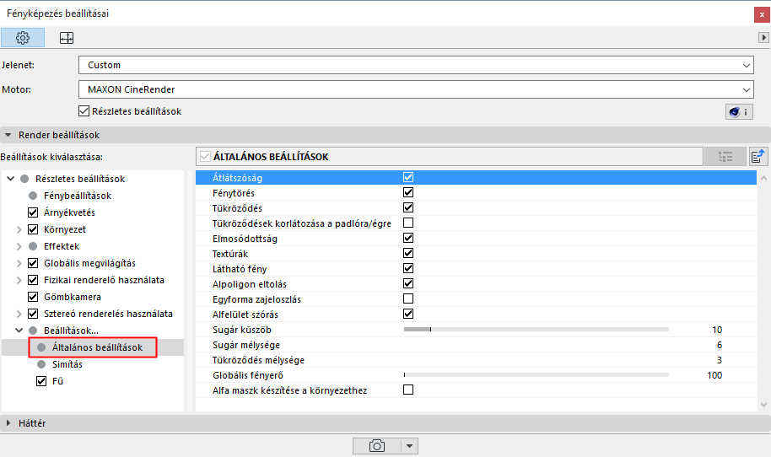
Task: Toggle the Elmosódottság checkbox
Action: pyautogui.click(x=408, y=238)
